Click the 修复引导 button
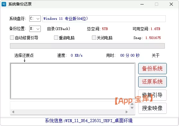179x126 pixels. (152, 95)
